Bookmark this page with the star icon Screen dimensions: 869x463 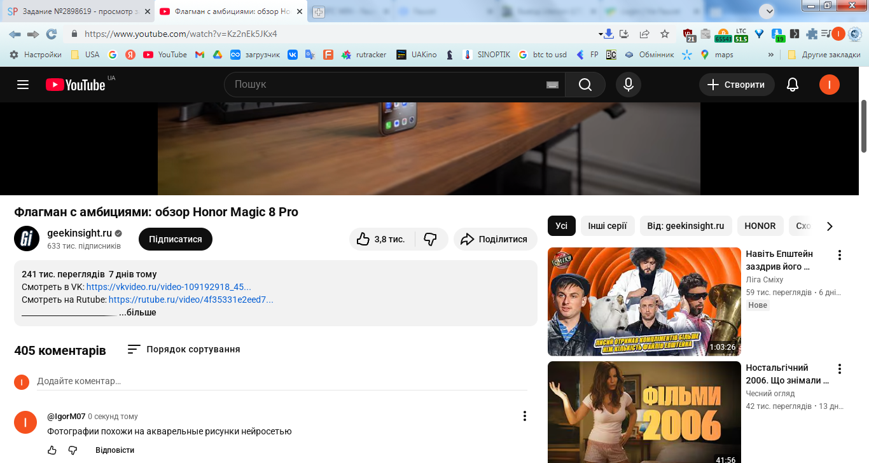[x=665, y=34]
